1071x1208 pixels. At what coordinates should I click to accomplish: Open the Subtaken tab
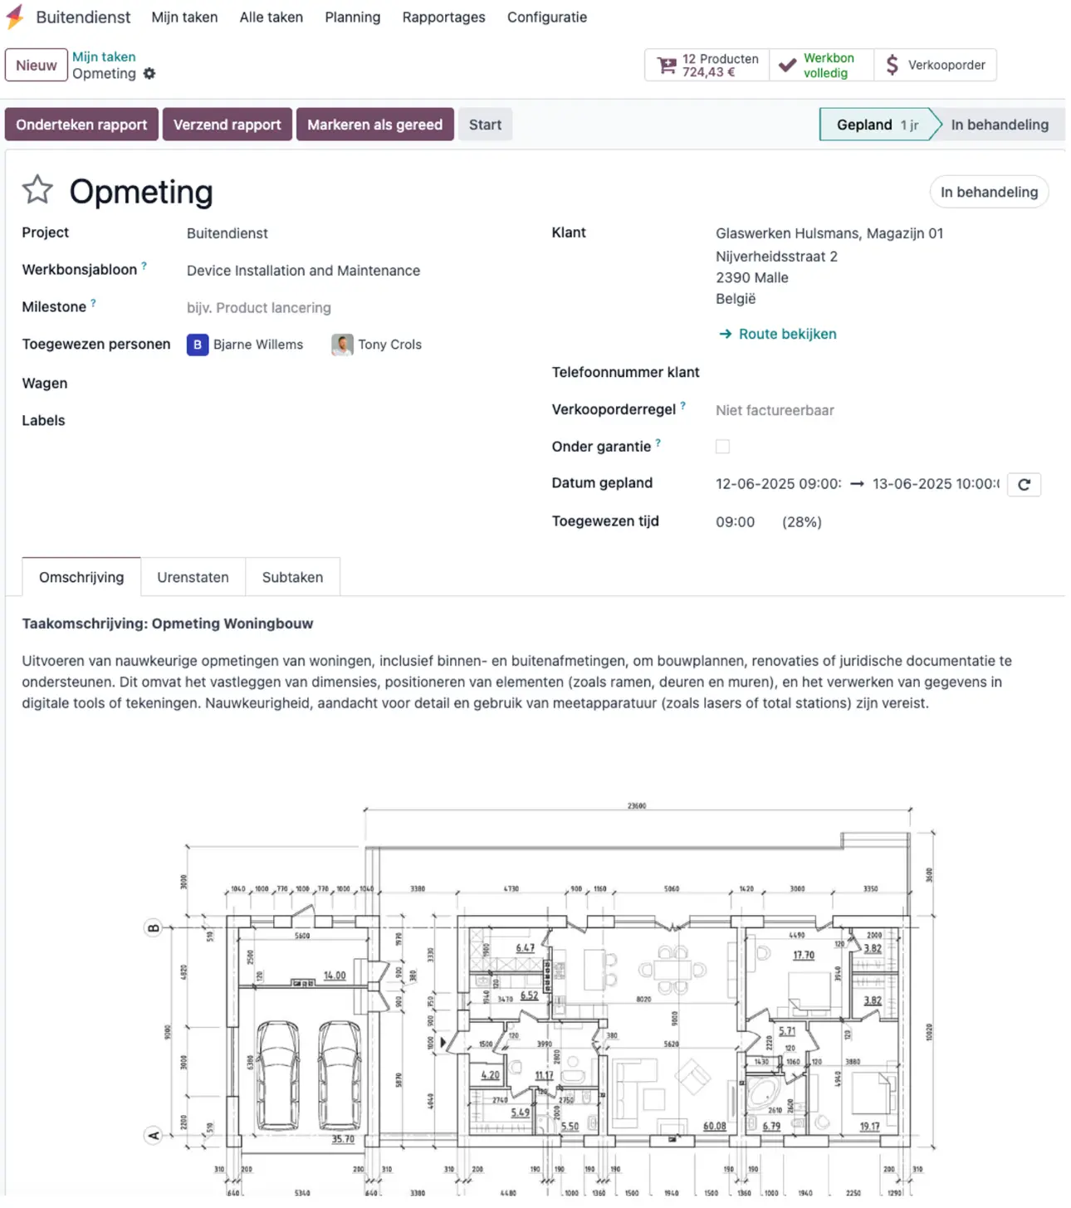click(292, 577)
